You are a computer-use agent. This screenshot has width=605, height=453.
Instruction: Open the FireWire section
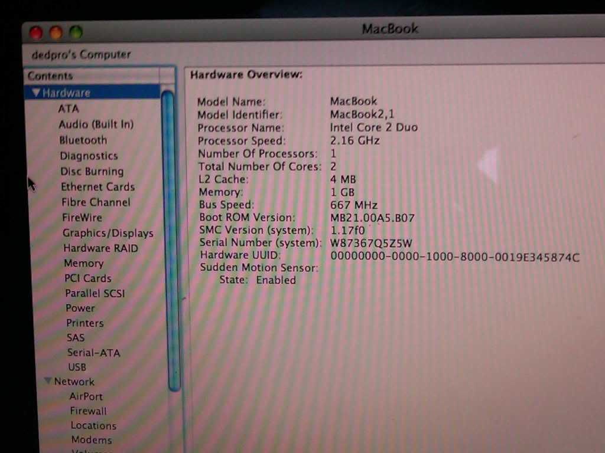pyautogui.click(x=82, y=218)
